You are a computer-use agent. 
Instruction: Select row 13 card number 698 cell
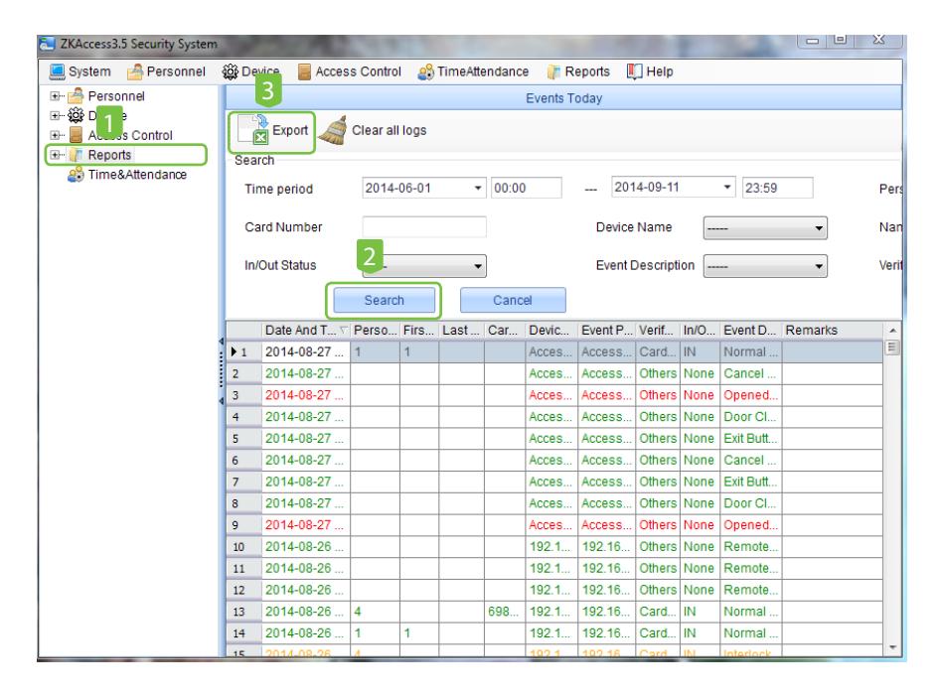(x=505, y=612)
